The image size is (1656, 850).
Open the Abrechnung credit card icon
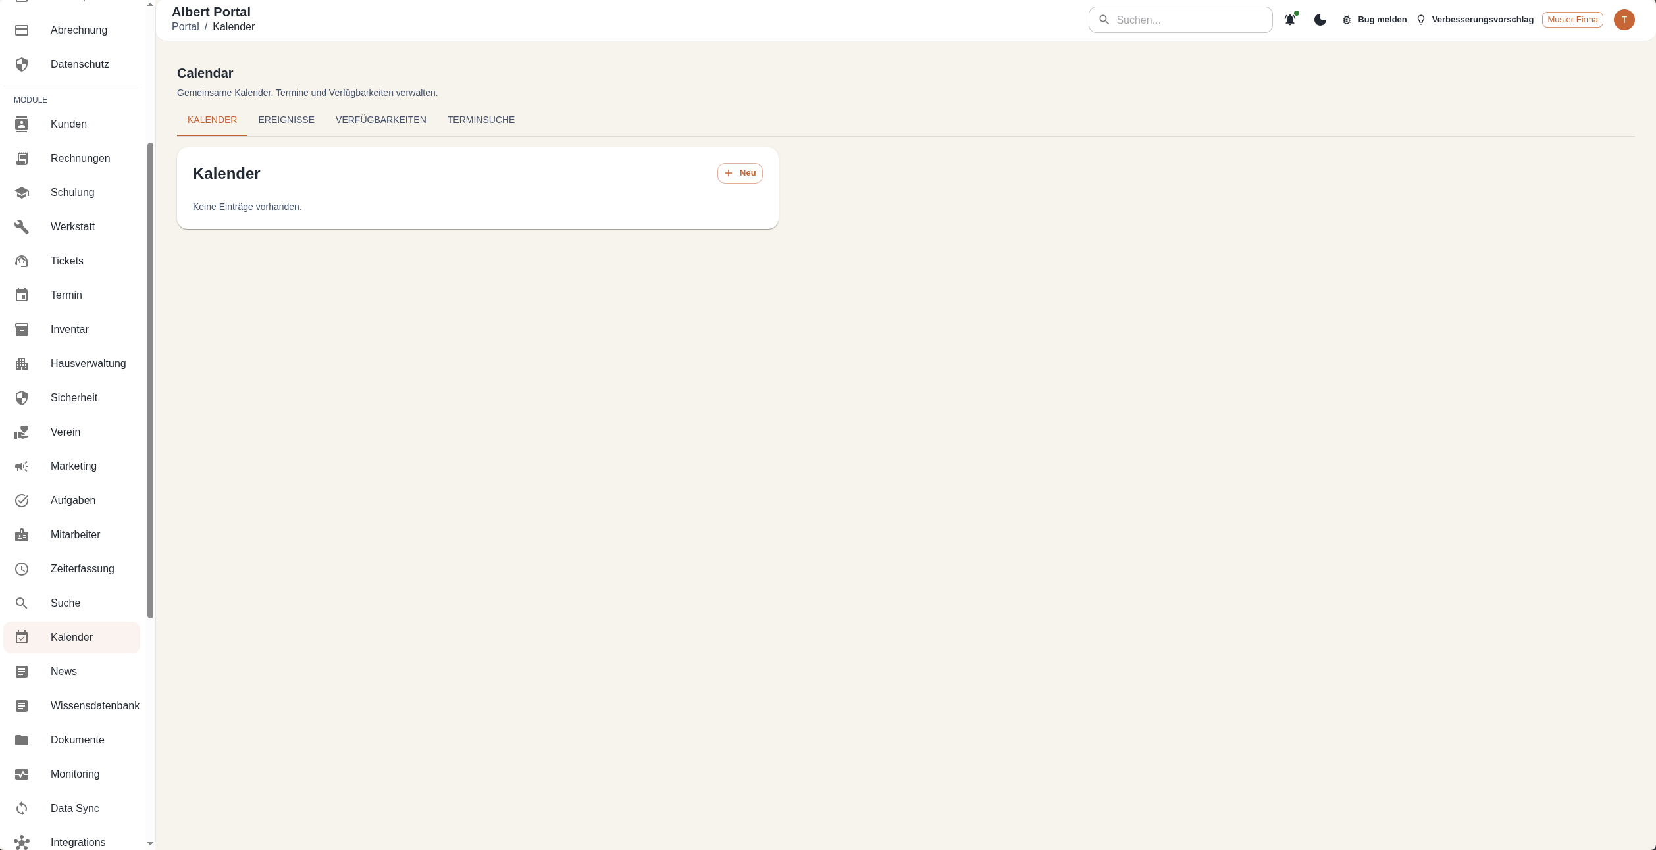(x=22, y=30)
